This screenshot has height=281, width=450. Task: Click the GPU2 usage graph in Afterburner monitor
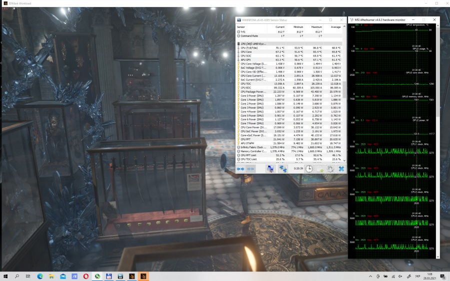click(x=392, y=59)
